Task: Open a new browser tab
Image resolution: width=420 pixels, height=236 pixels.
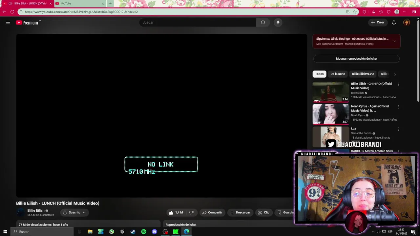Action: (110, 4)
